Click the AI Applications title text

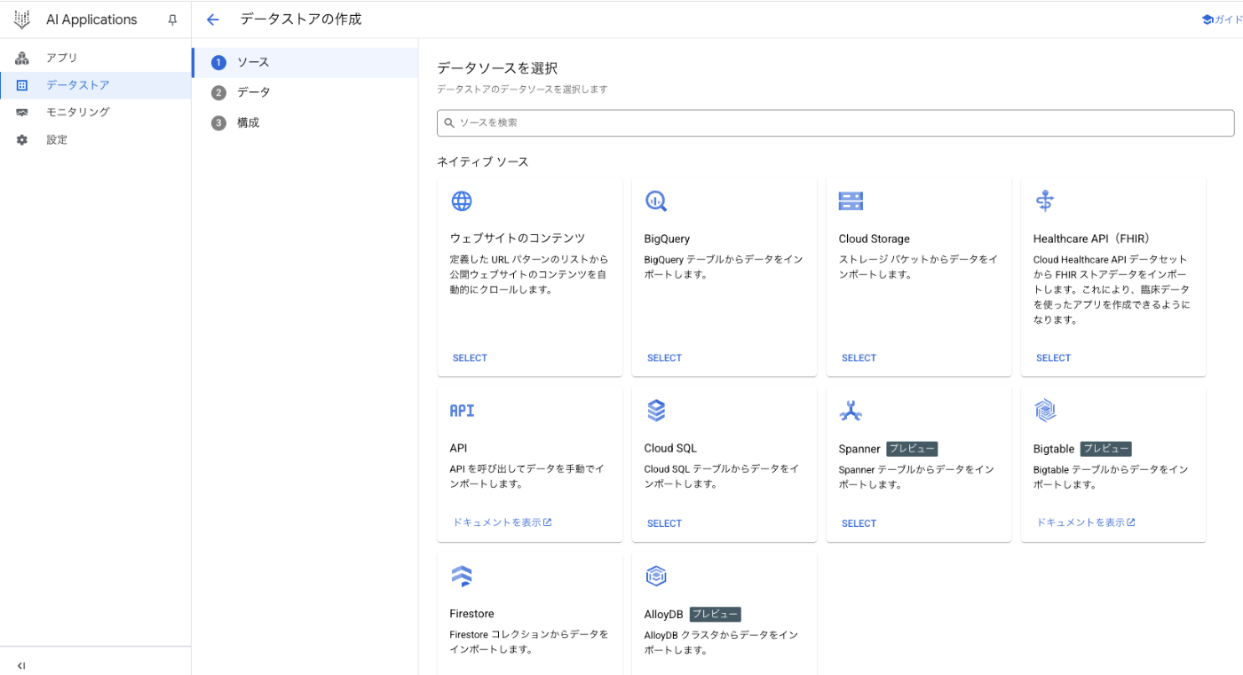click(x=91, y=20)
